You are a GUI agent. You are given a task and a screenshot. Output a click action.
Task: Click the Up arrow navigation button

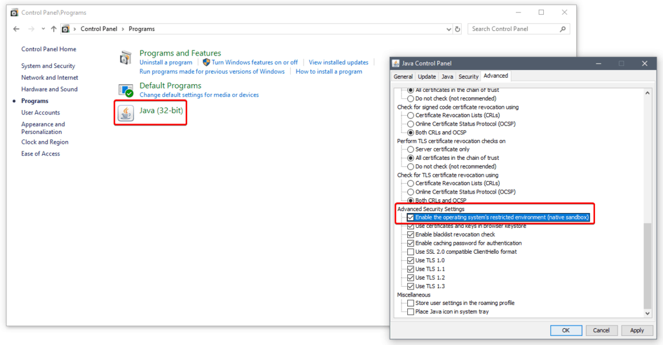pyautogui.click(x=54, y=29)
